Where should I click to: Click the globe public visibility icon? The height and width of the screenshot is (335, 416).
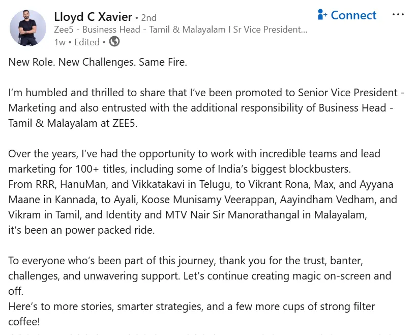[x=114, y=42]
